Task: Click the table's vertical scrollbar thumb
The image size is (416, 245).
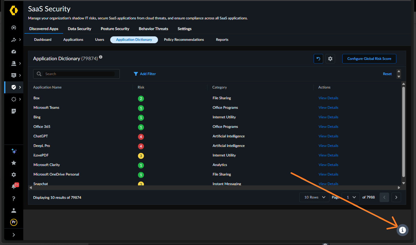Action: (404, 131)
